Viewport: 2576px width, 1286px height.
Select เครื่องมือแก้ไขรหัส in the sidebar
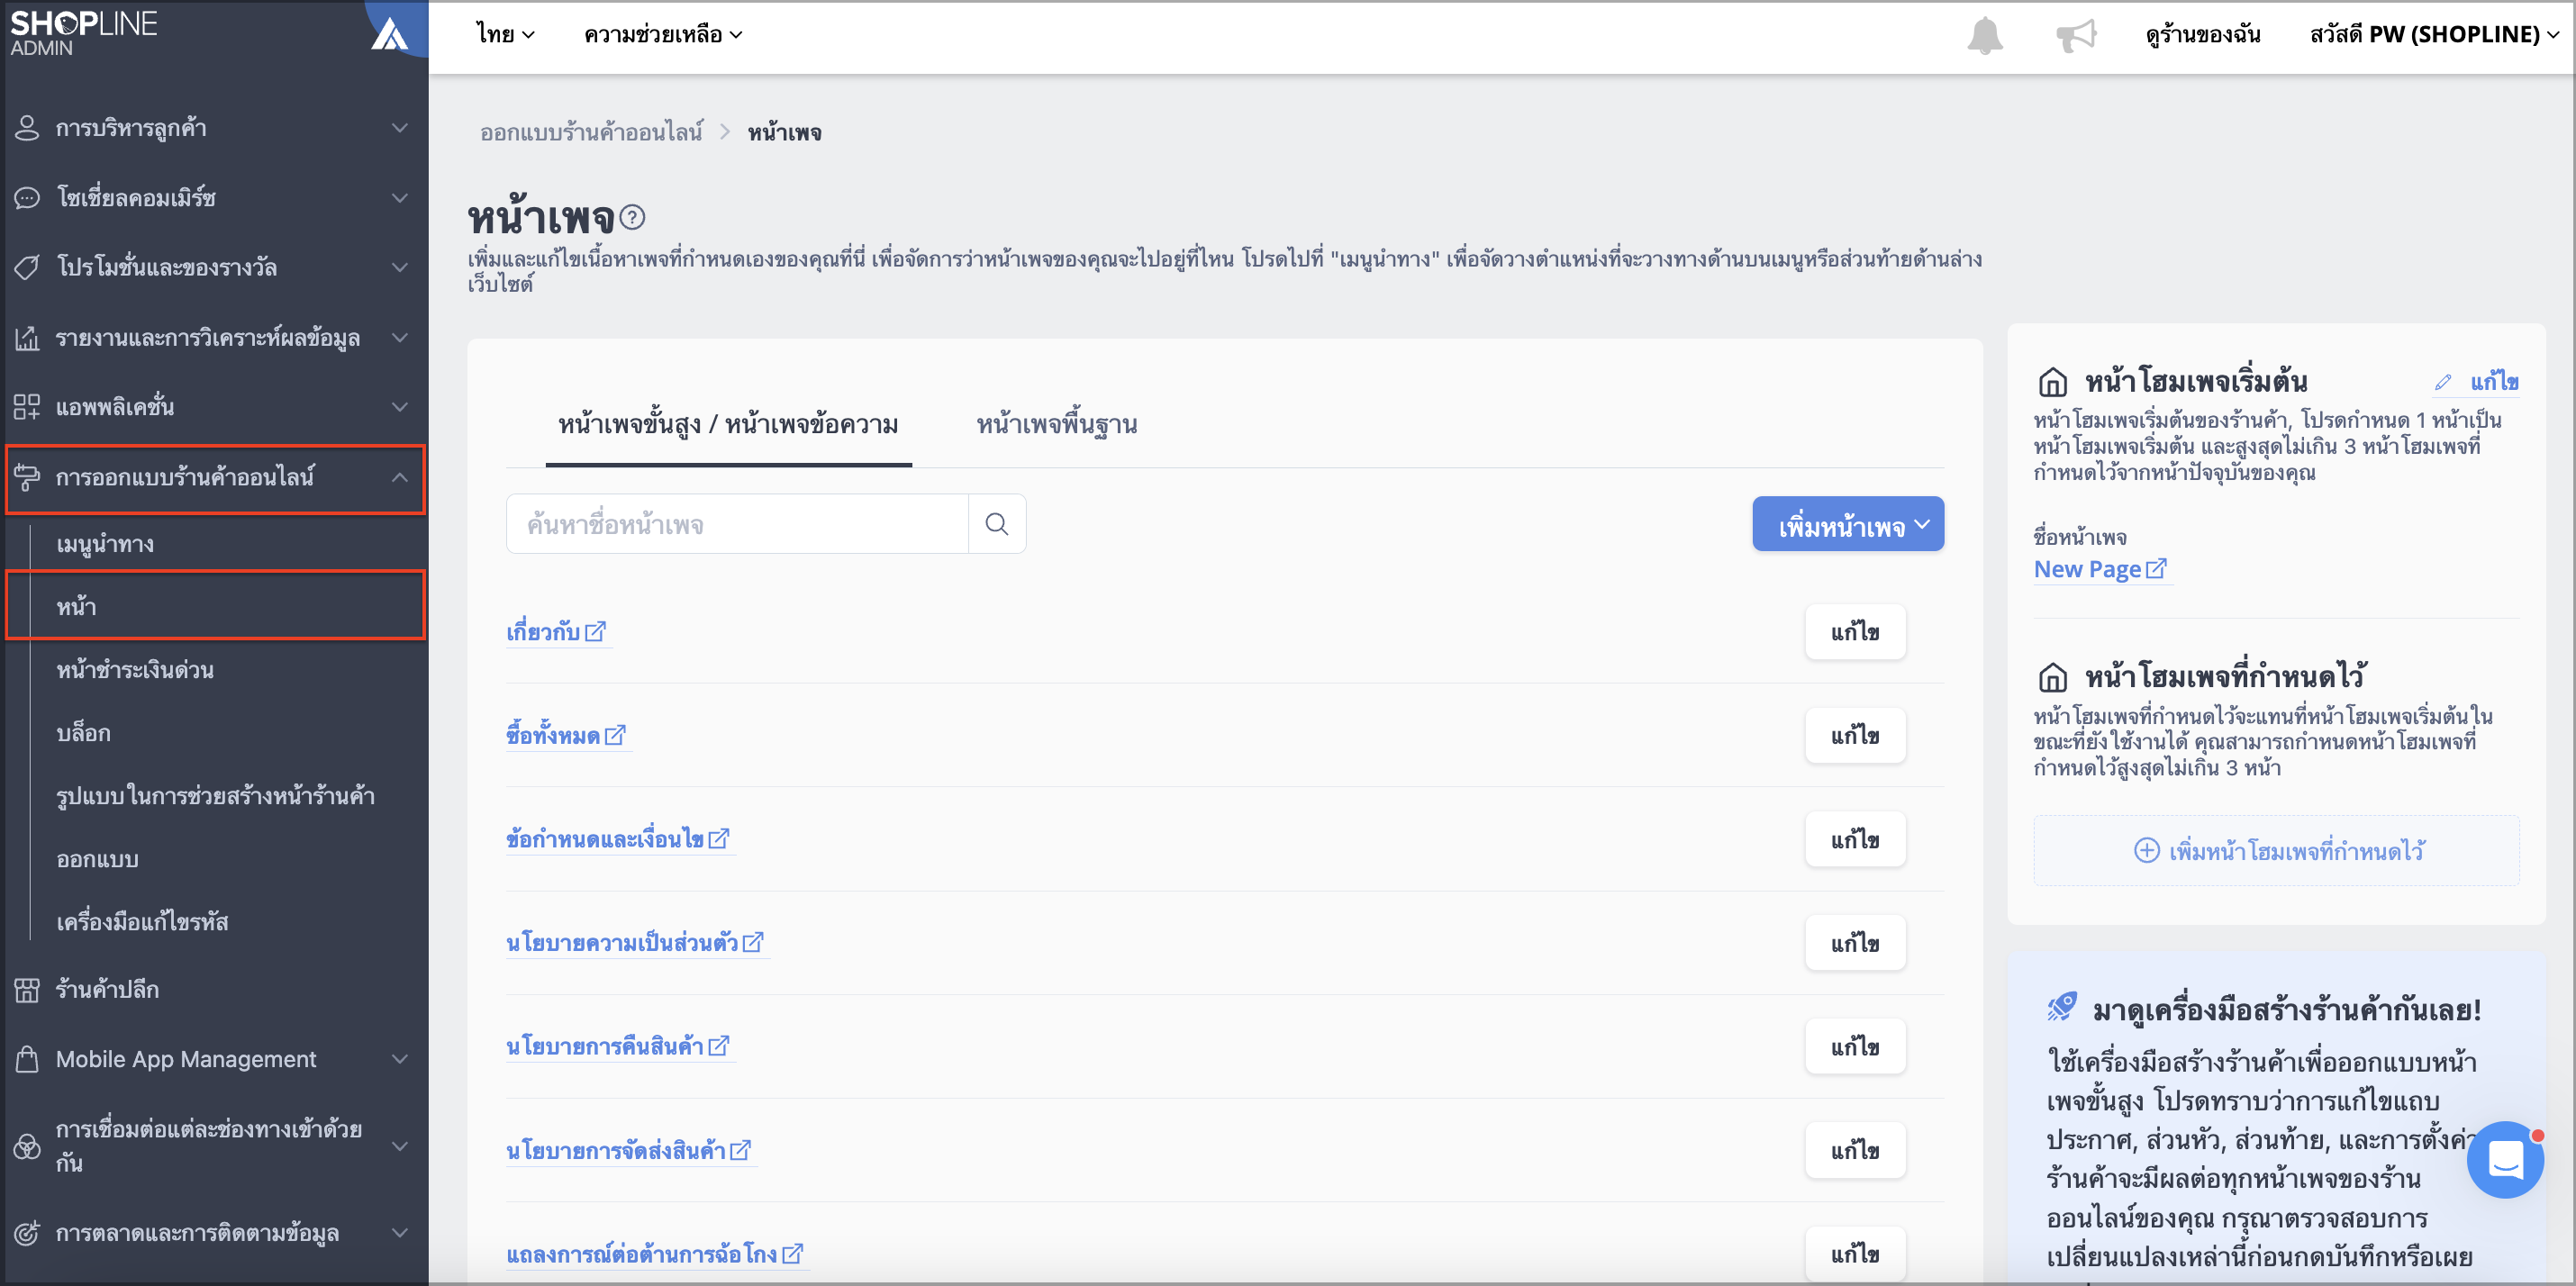(x=142, y=922)
